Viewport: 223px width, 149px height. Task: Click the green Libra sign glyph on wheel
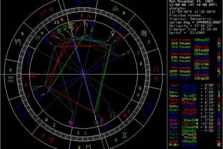pyautogui.click(x=116, y=9)
